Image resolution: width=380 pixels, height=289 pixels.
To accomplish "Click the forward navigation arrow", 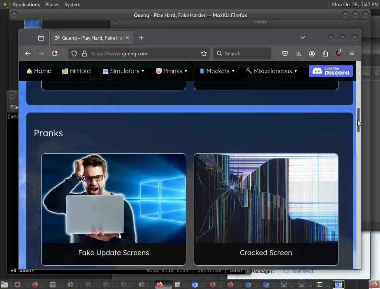I will (41, 53).
